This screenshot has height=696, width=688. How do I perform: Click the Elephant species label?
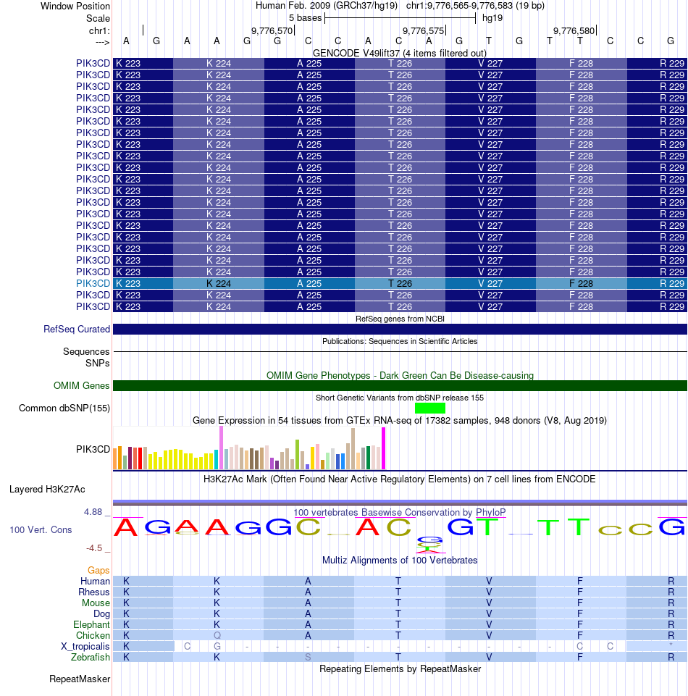click(x=91, y=624)
